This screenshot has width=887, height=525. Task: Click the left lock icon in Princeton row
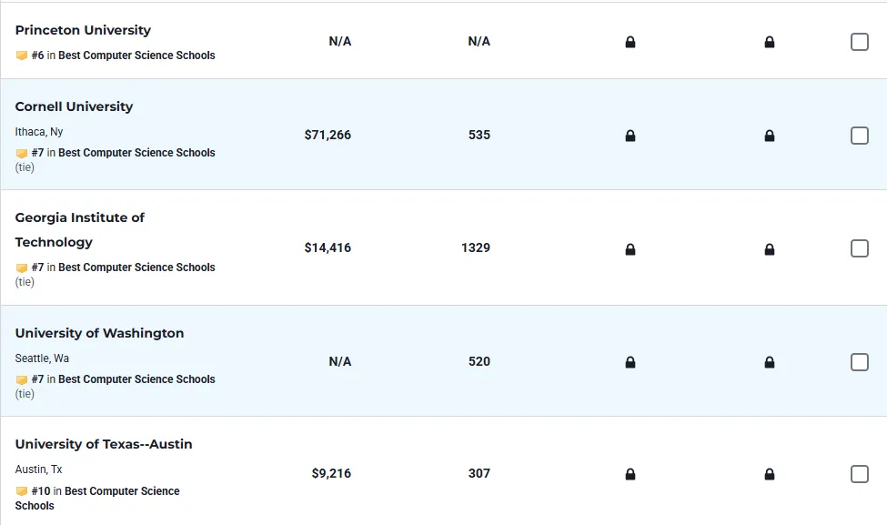point(630,42)
